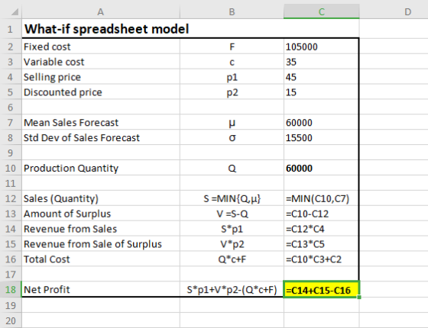The image size is (428, 328).
Task: Select column D header
Action: pyautogui.click(x=408, y=11)
